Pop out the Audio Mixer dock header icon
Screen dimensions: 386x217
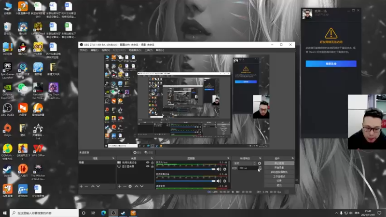(x=228, y=158)
